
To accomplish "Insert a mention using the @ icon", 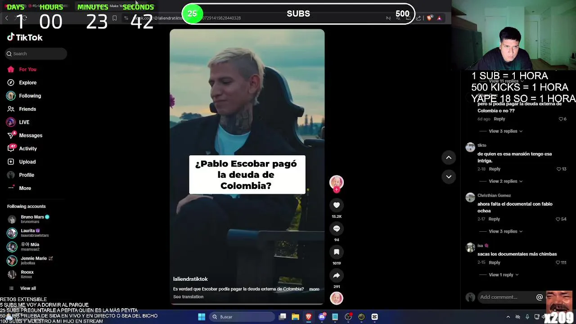I will pos(540,297).
